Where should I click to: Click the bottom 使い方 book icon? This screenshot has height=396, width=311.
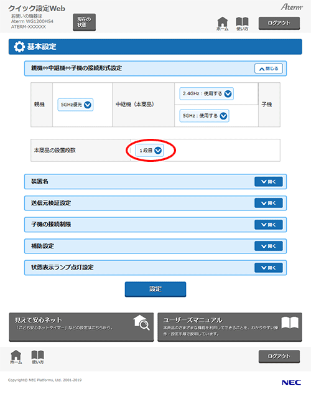tap(37, 357)
